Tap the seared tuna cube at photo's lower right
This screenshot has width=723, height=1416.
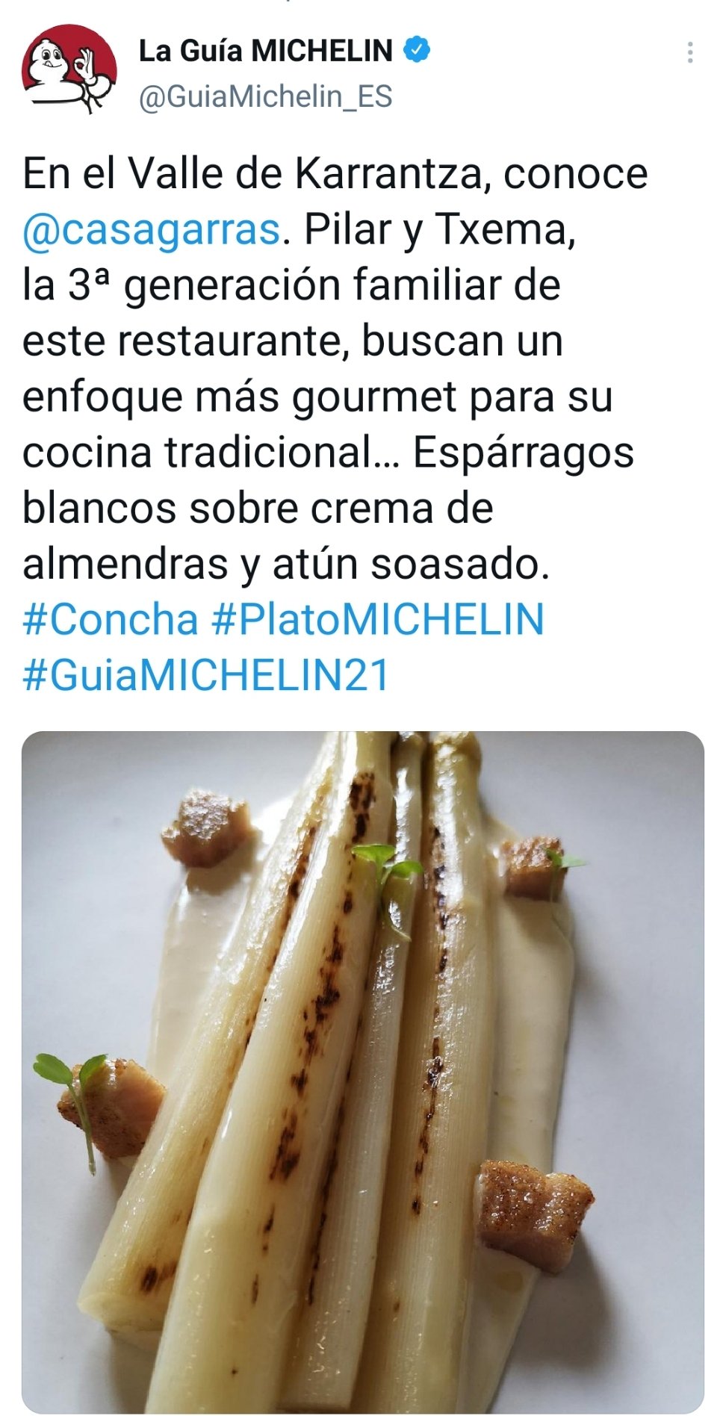(533, 1205)
